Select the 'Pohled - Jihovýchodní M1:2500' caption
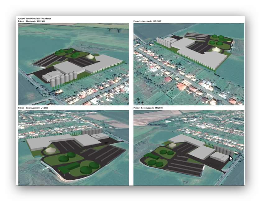261x202 pixels. 147,21
